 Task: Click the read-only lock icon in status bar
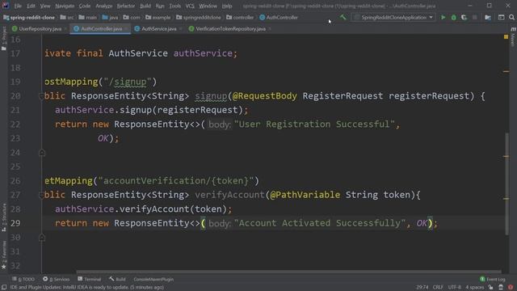[491, 288]
